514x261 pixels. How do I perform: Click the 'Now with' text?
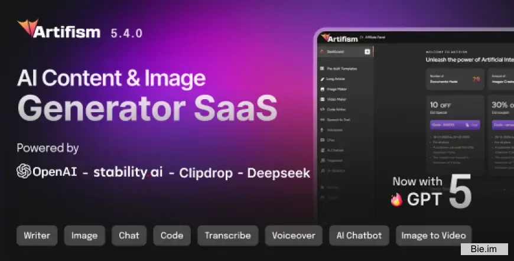pos(417,181)
